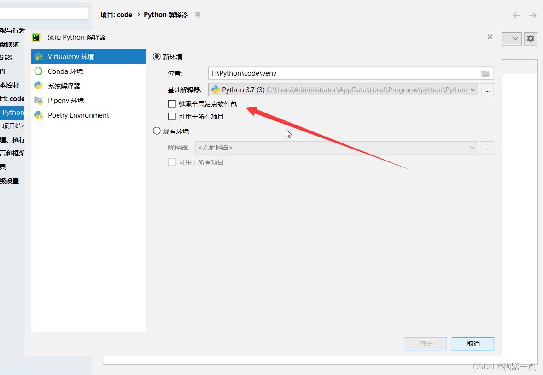Select Virtualenv 环境 in the list
Viewport: 543px width, 375px height.
[88, 57]
